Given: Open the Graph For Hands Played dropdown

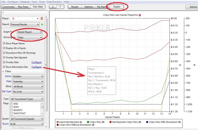Looking at the screenshot, I should point(30,32).
